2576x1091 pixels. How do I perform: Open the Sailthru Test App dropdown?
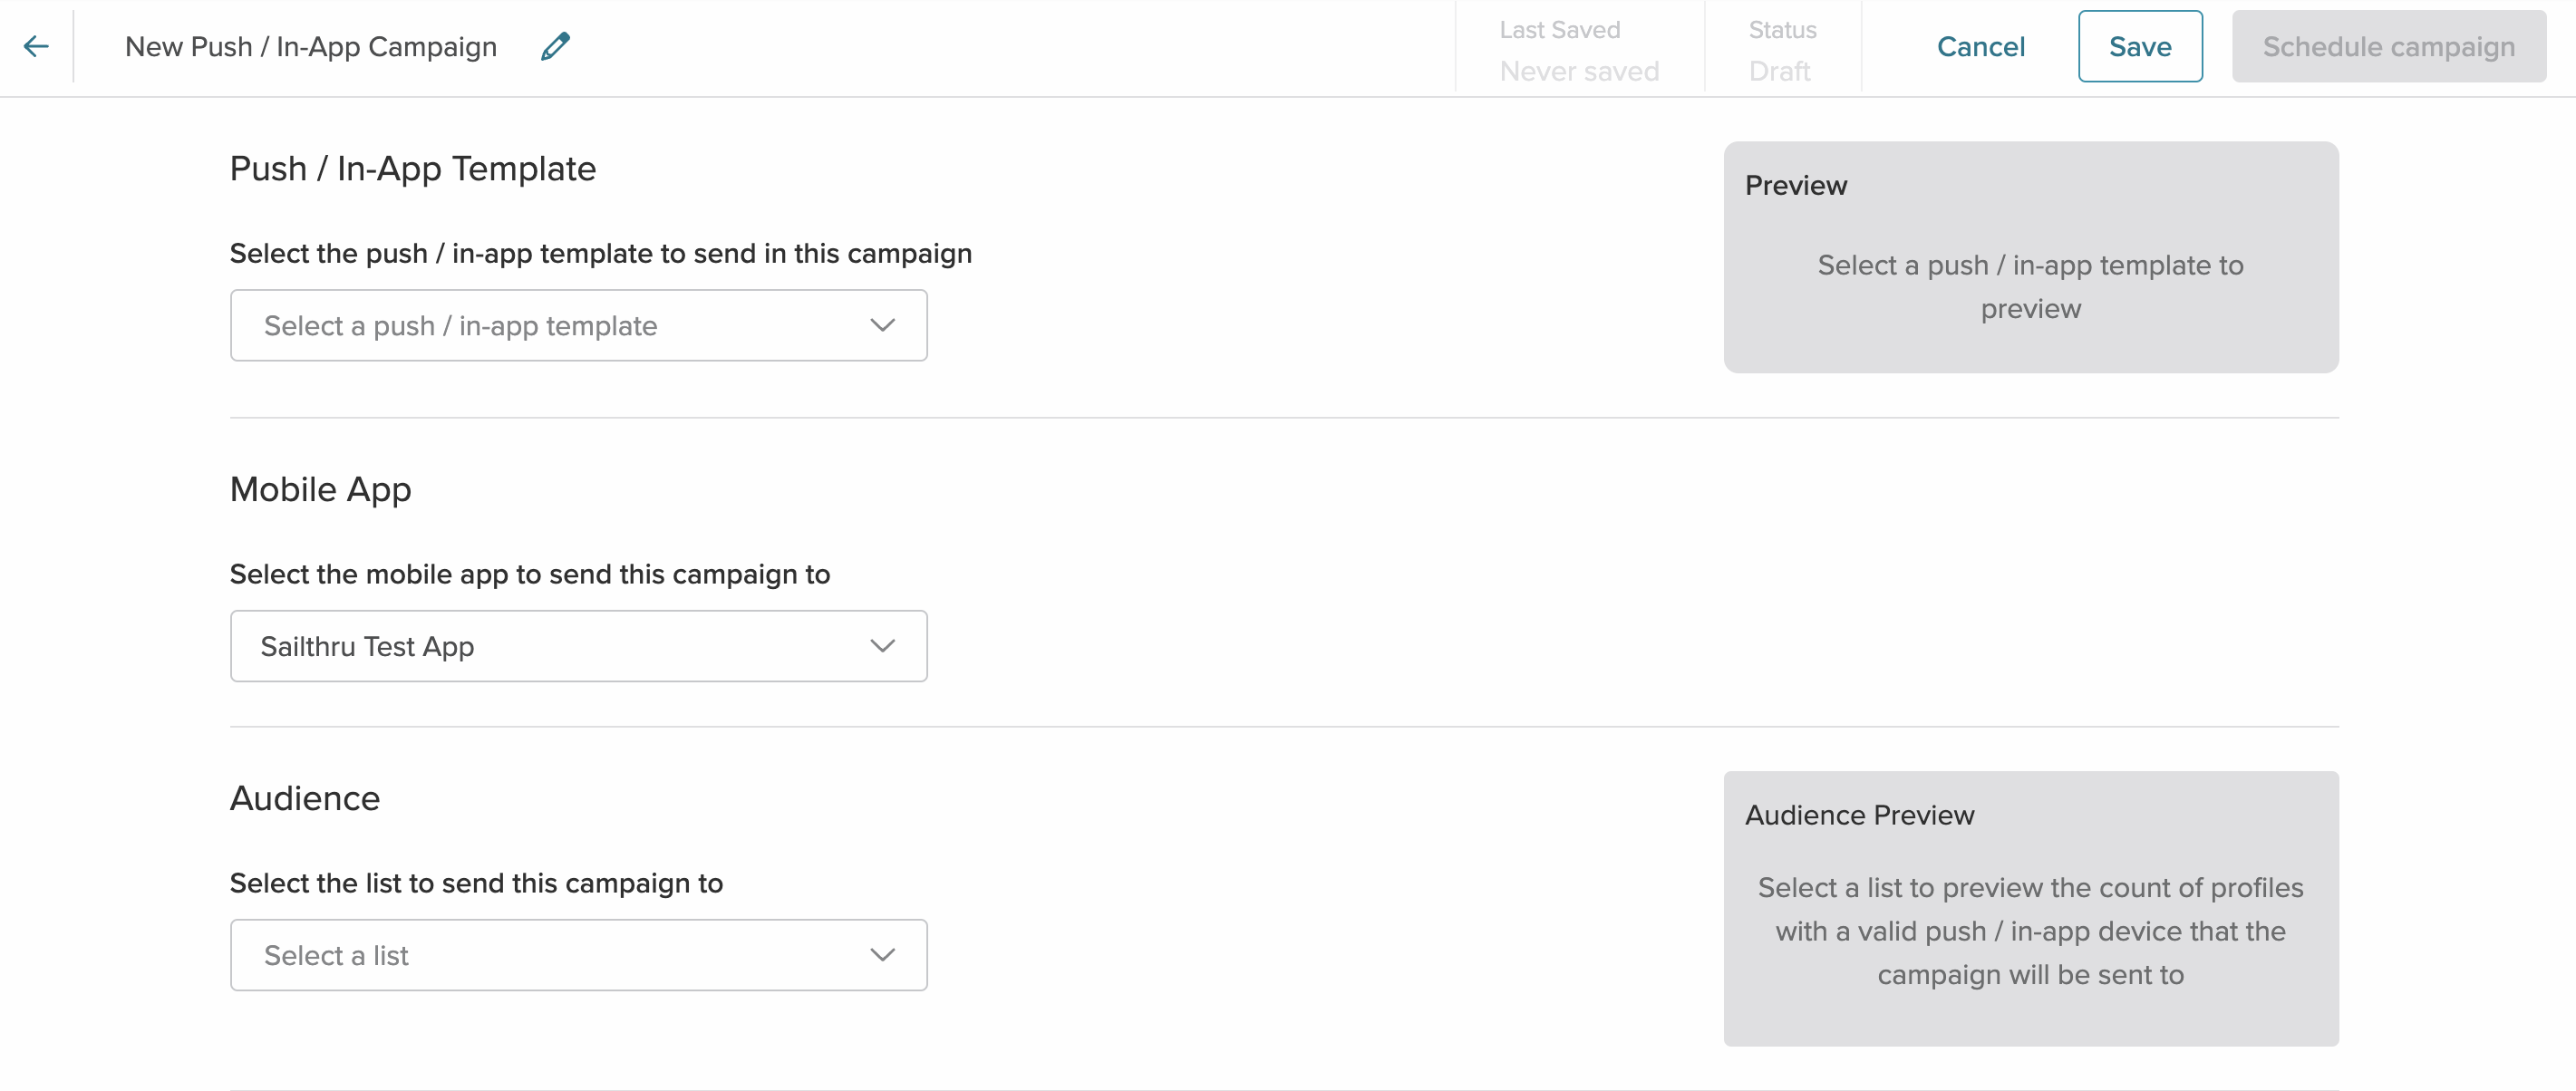tap(578, 646)
